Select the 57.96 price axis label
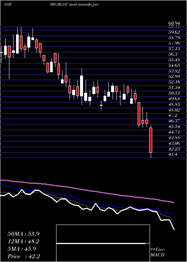This screenshot has width=187, height=262. point(174,43)
